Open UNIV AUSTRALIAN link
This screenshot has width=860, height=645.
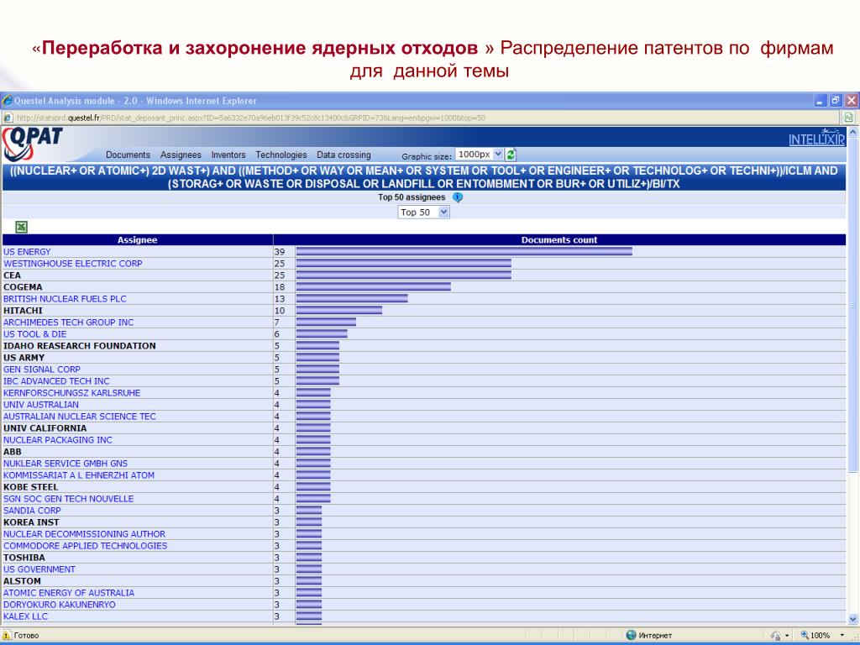pos(40,405)
